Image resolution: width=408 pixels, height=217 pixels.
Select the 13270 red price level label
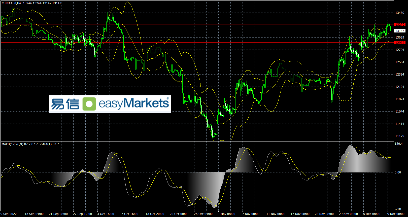400,25
